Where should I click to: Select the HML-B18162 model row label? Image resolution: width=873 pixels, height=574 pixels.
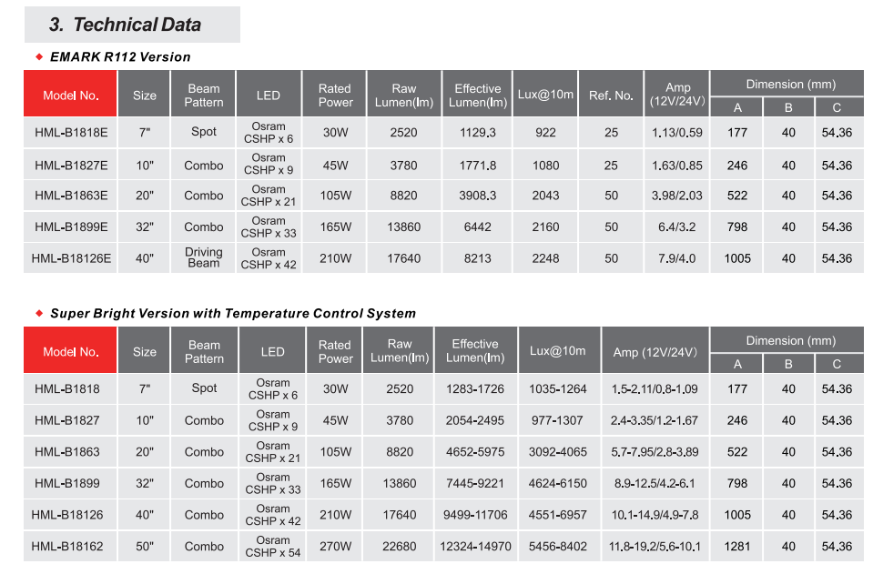pyautogui.click(x=69, y=547)
